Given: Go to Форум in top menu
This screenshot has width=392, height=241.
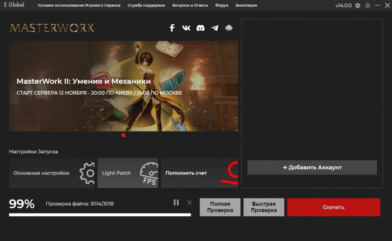Looking at the screenshot, I should 222,5.
